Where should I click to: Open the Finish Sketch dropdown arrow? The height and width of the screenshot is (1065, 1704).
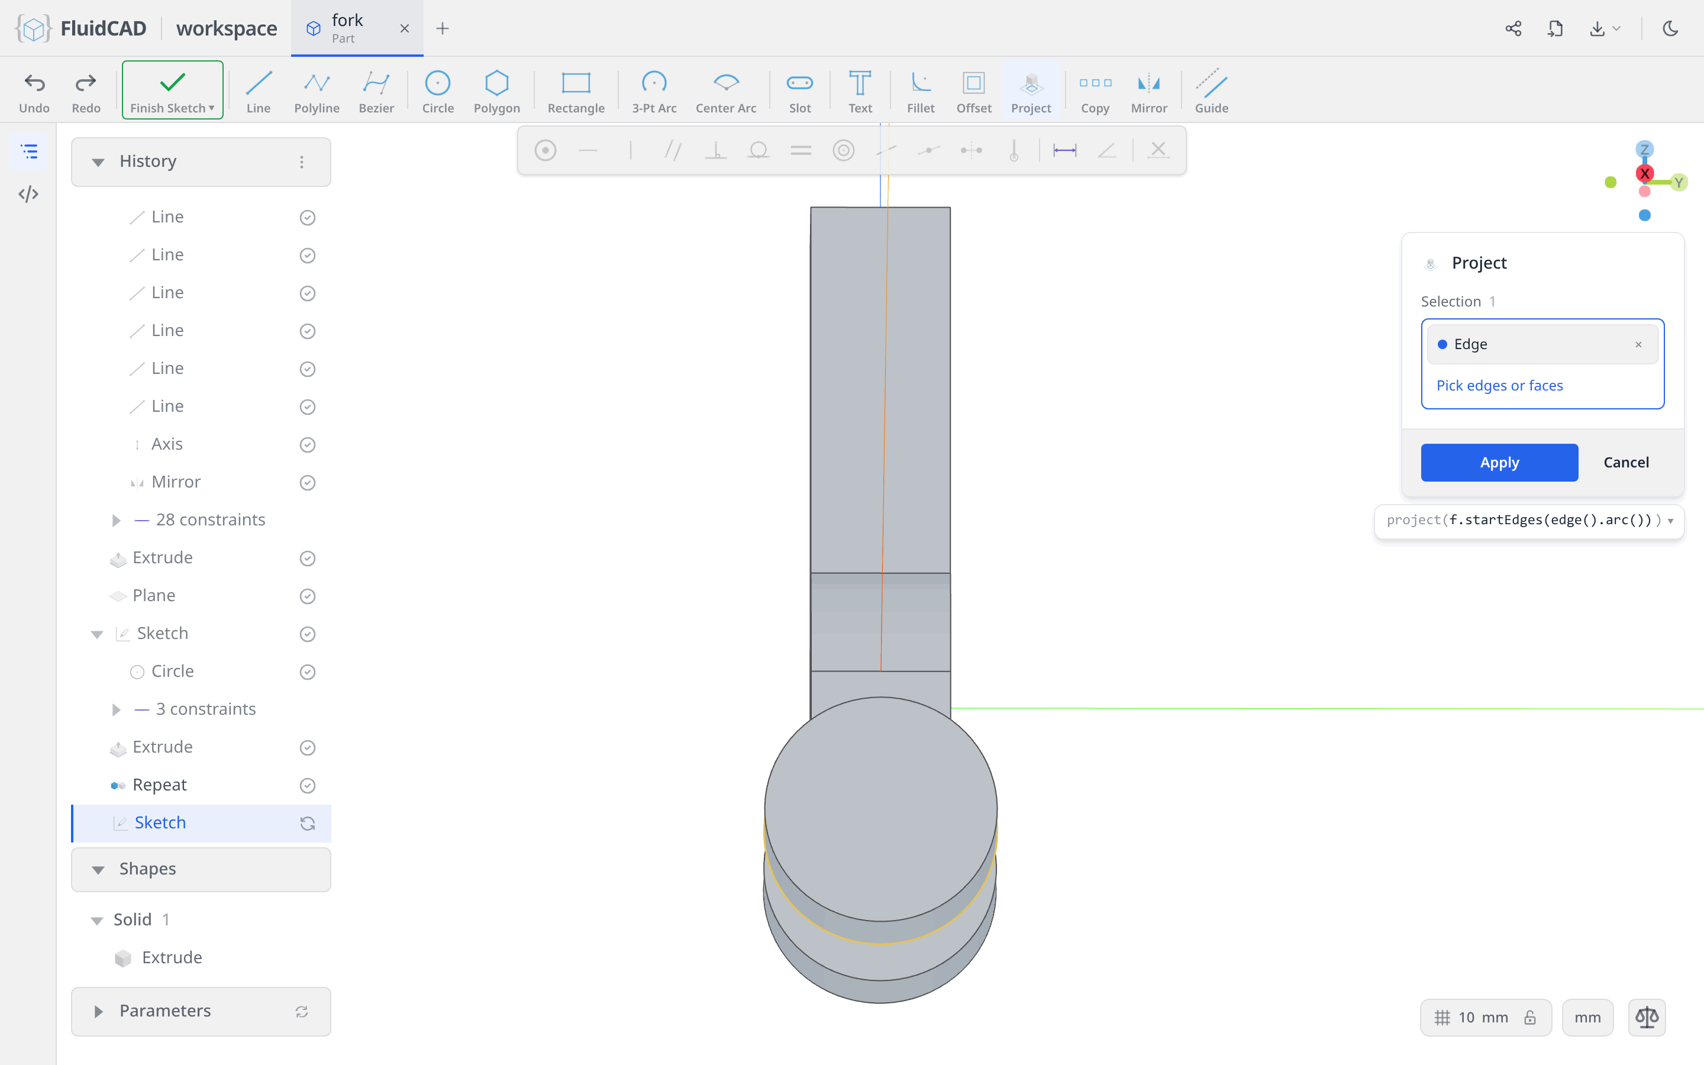coord(211,108)
